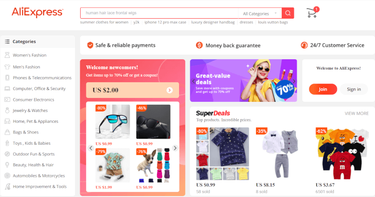Click the Phones & Telecommunications phone icon
The height and width of the screenshot is (197, 375).
7,77
